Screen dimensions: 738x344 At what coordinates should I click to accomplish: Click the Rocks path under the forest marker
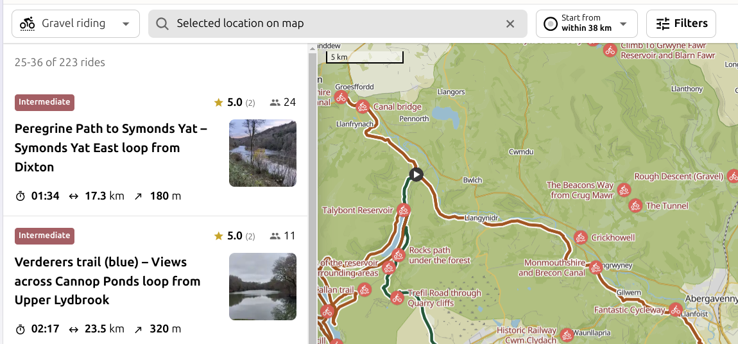(399, 255)
